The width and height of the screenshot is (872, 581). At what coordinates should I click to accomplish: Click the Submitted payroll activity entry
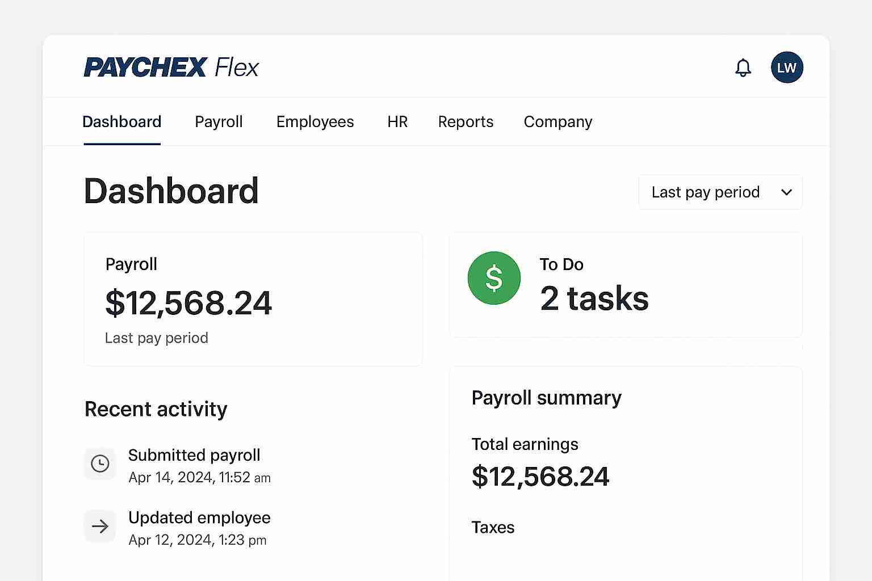(194, 454)
